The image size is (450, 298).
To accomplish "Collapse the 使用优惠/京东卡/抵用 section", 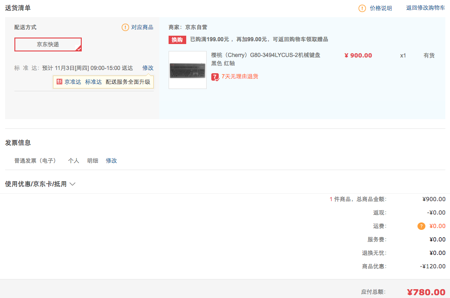I will (72, 184).
